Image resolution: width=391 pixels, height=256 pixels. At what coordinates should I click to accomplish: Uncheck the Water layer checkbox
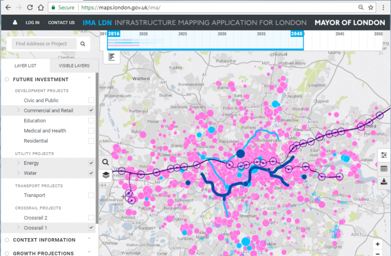(x=91, y=173)
